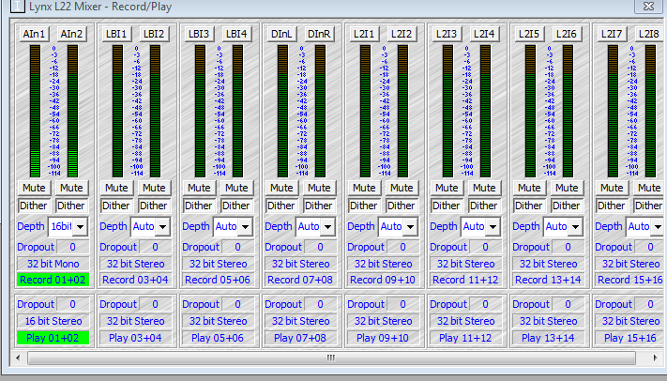
Task: Open Depth dropdown for Record 13+14
Action: click(x=575, y=226)
